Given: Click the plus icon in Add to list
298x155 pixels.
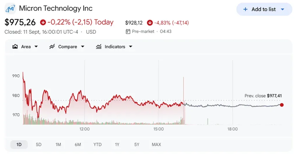Looking at the screenshot, I should 245,9.
